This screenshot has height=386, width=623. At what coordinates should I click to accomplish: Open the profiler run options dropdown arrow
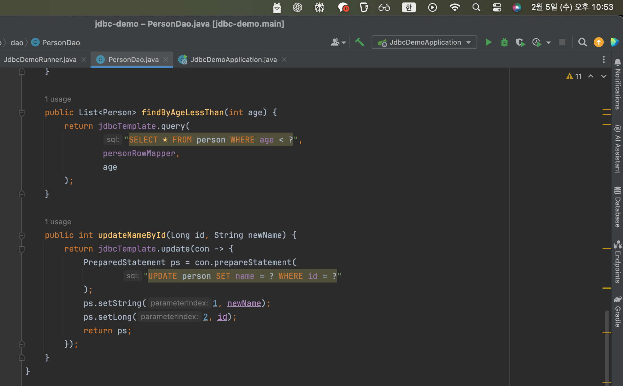[549, 42]
